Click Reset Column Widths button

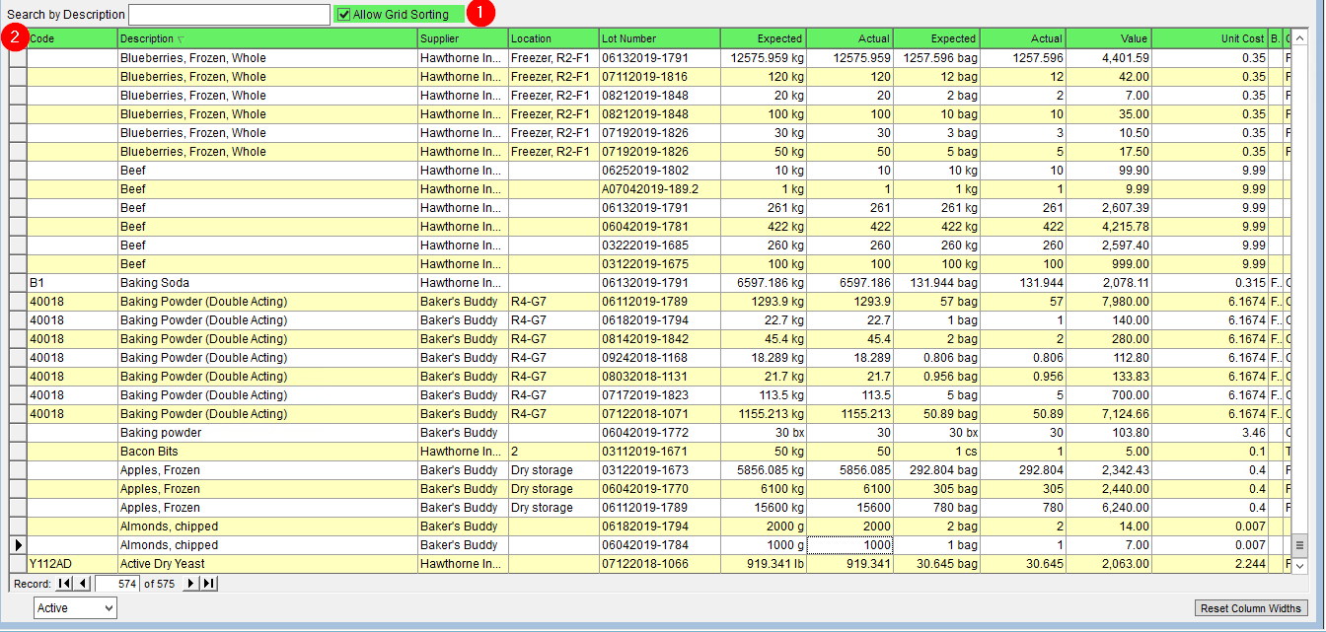[x=1251, y=608]
